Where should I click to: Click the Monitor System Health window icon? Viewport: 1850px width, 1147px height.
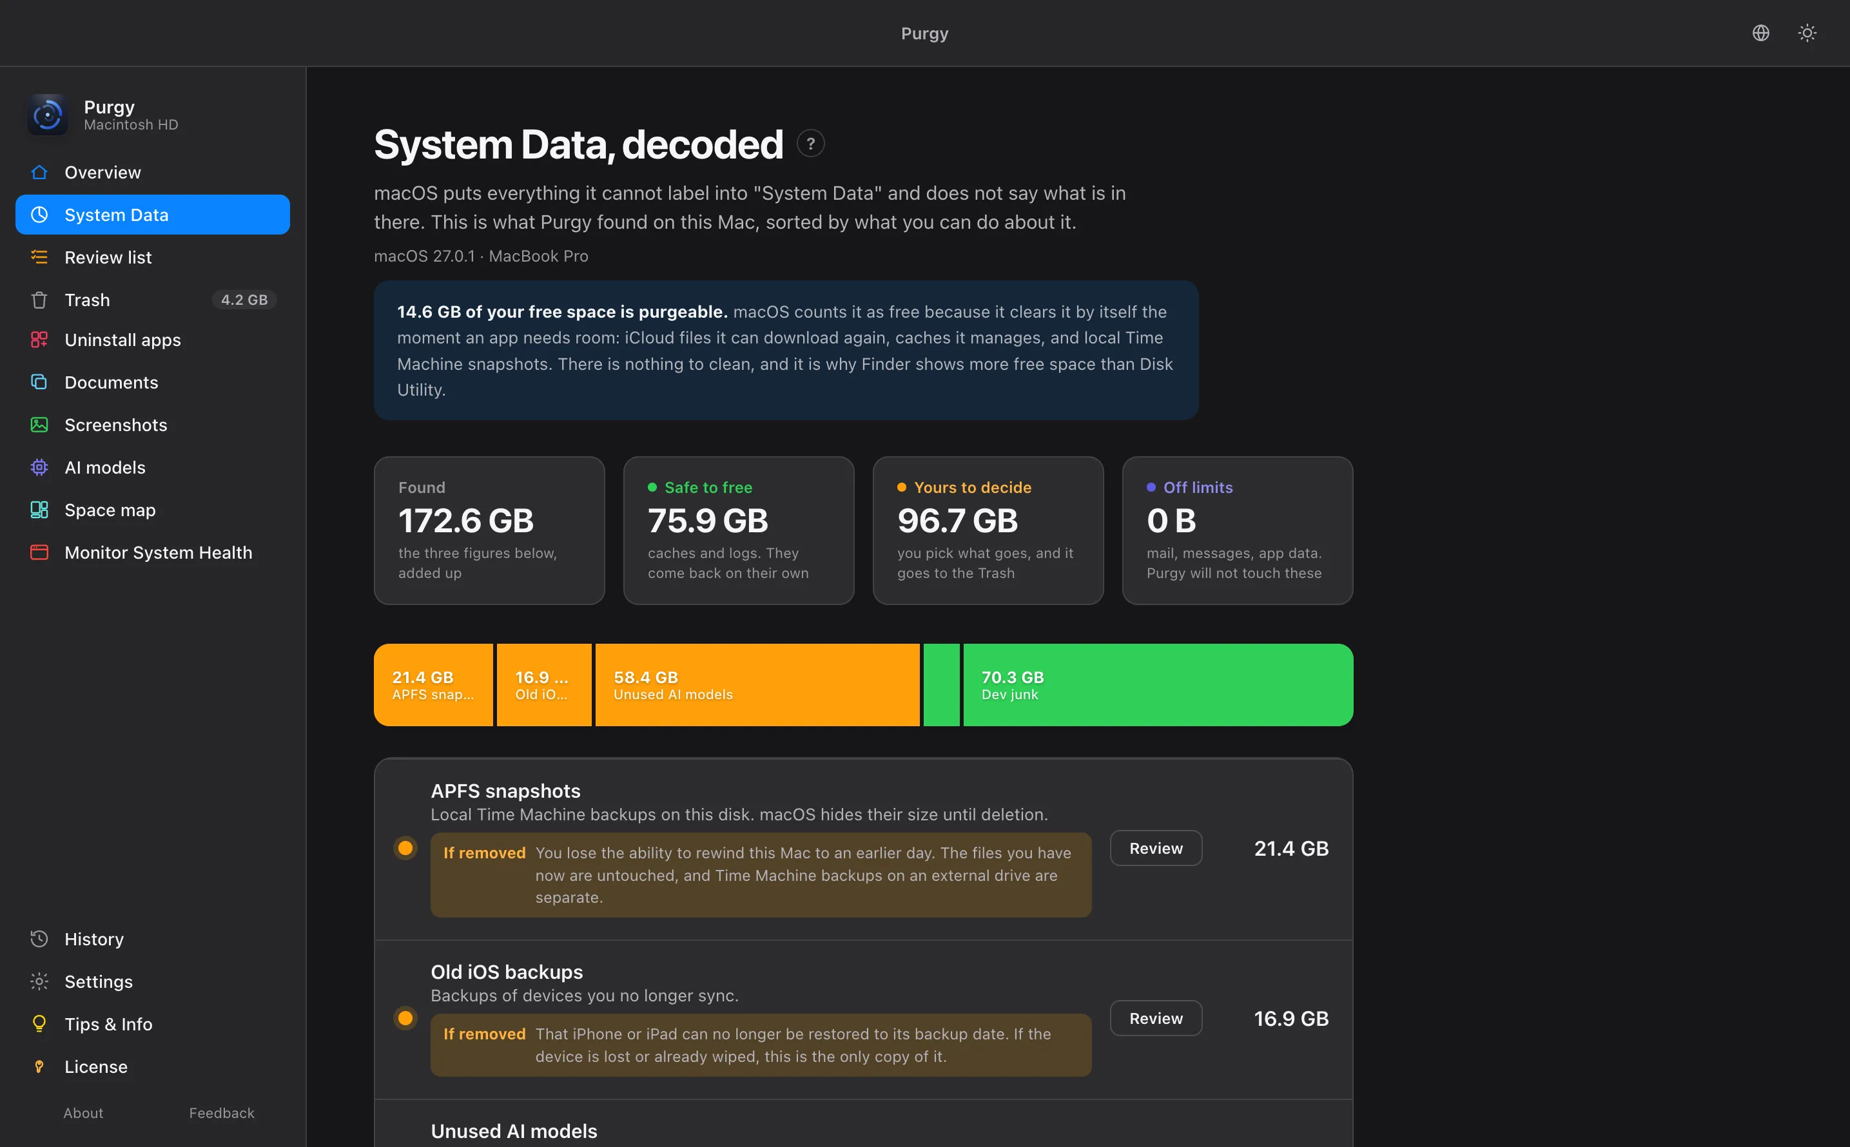39,552
